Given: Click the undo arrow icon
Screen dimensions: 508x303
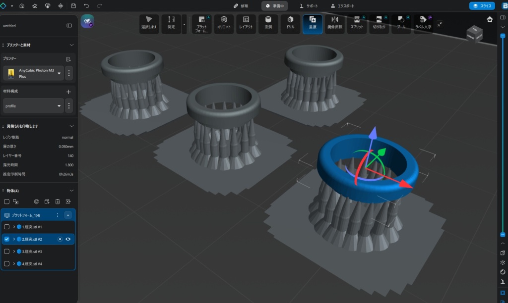Looking at the screenshot, I should coord(87,6).
